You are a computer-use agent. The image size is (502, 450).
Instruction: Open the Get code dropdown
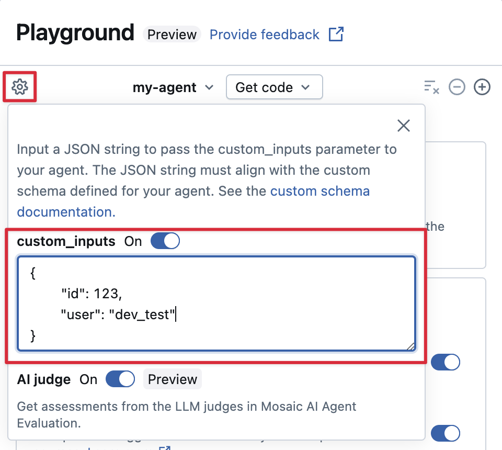click(x=274, y=87)
